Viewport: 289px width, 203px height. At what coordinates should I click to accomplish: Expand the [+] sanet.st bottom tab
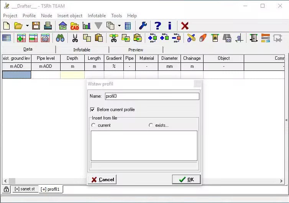click(24, 189)
